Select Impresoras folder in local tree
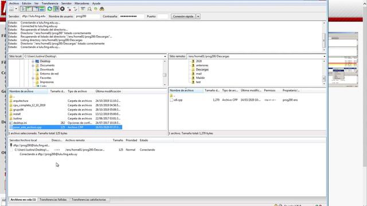The image size is (367, 206). 47,82
